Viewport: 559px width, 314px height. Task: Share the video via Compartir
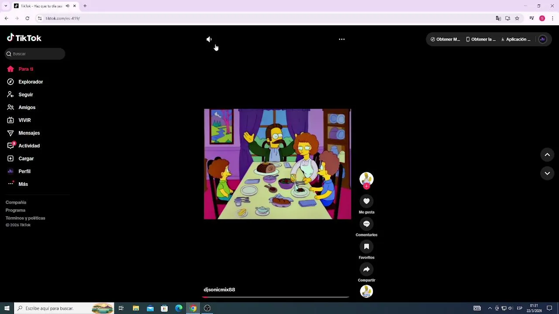366,269
